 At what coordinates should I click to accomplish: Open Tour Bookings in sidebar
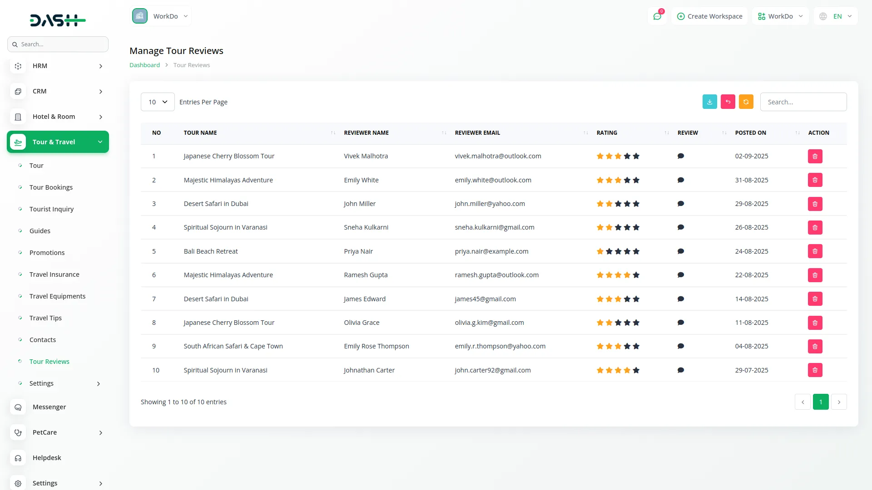pos(51,187)
